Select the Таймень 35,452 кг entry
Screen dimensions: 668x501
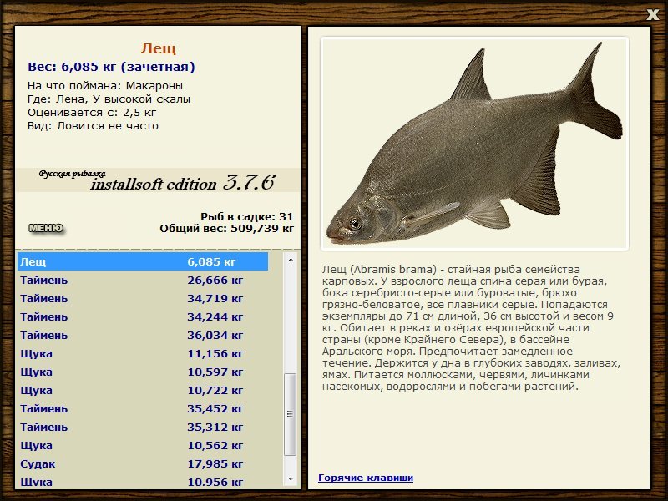143,408
